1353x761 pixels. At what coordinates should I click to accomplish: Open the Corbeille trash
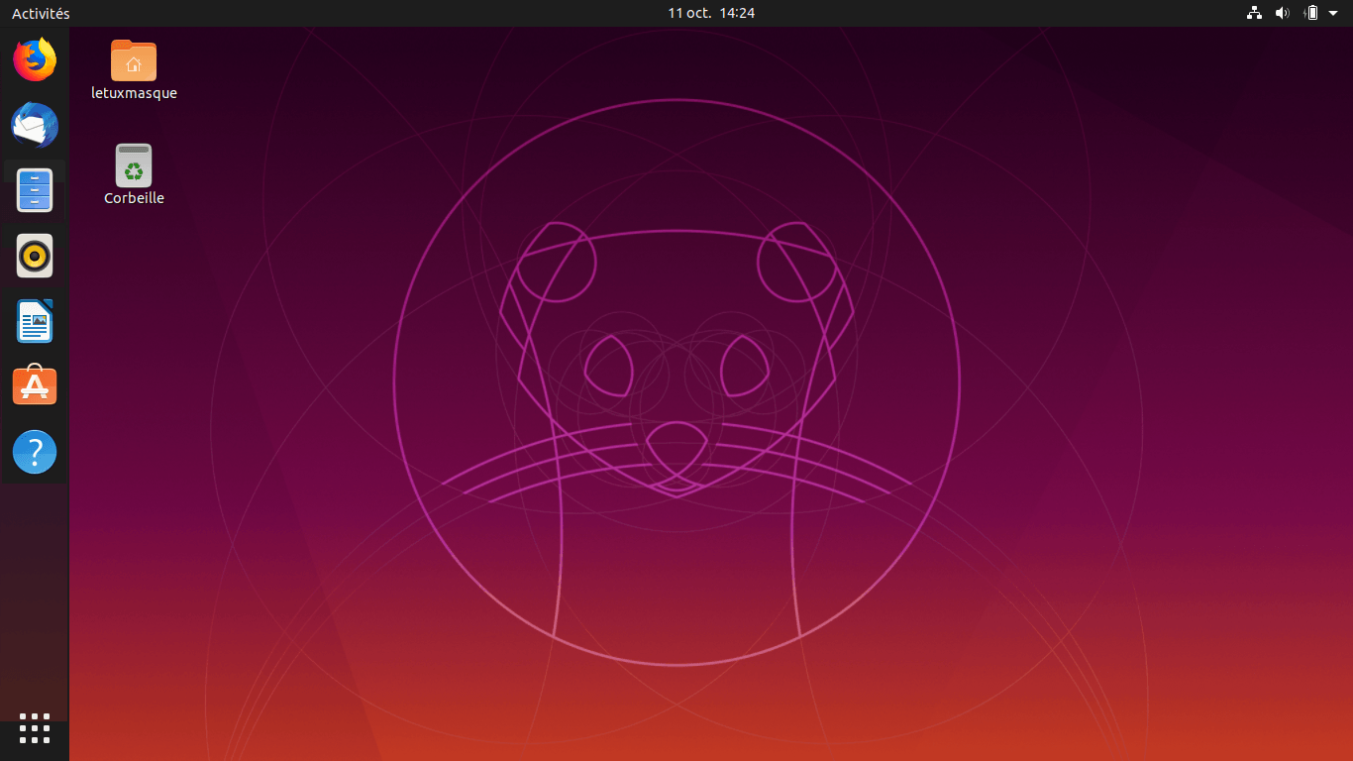[x=133, y=164]
